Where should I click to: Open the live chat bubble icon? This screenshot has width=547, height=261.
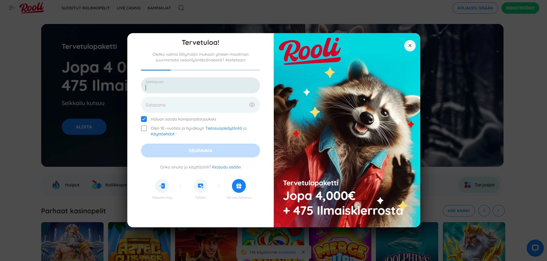[535, 248]
